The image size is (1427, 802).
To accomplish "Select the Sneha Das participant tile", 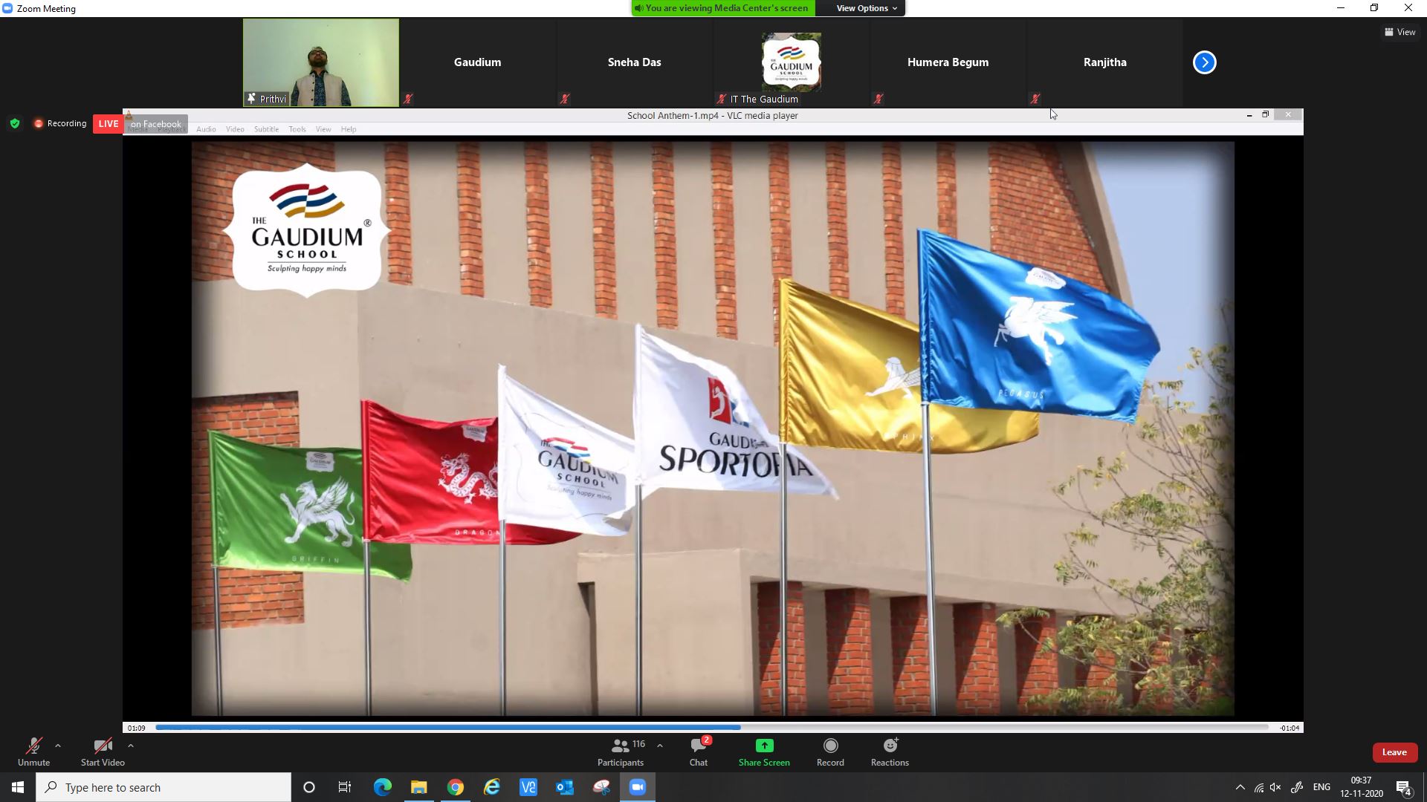I will coord(635,62).
